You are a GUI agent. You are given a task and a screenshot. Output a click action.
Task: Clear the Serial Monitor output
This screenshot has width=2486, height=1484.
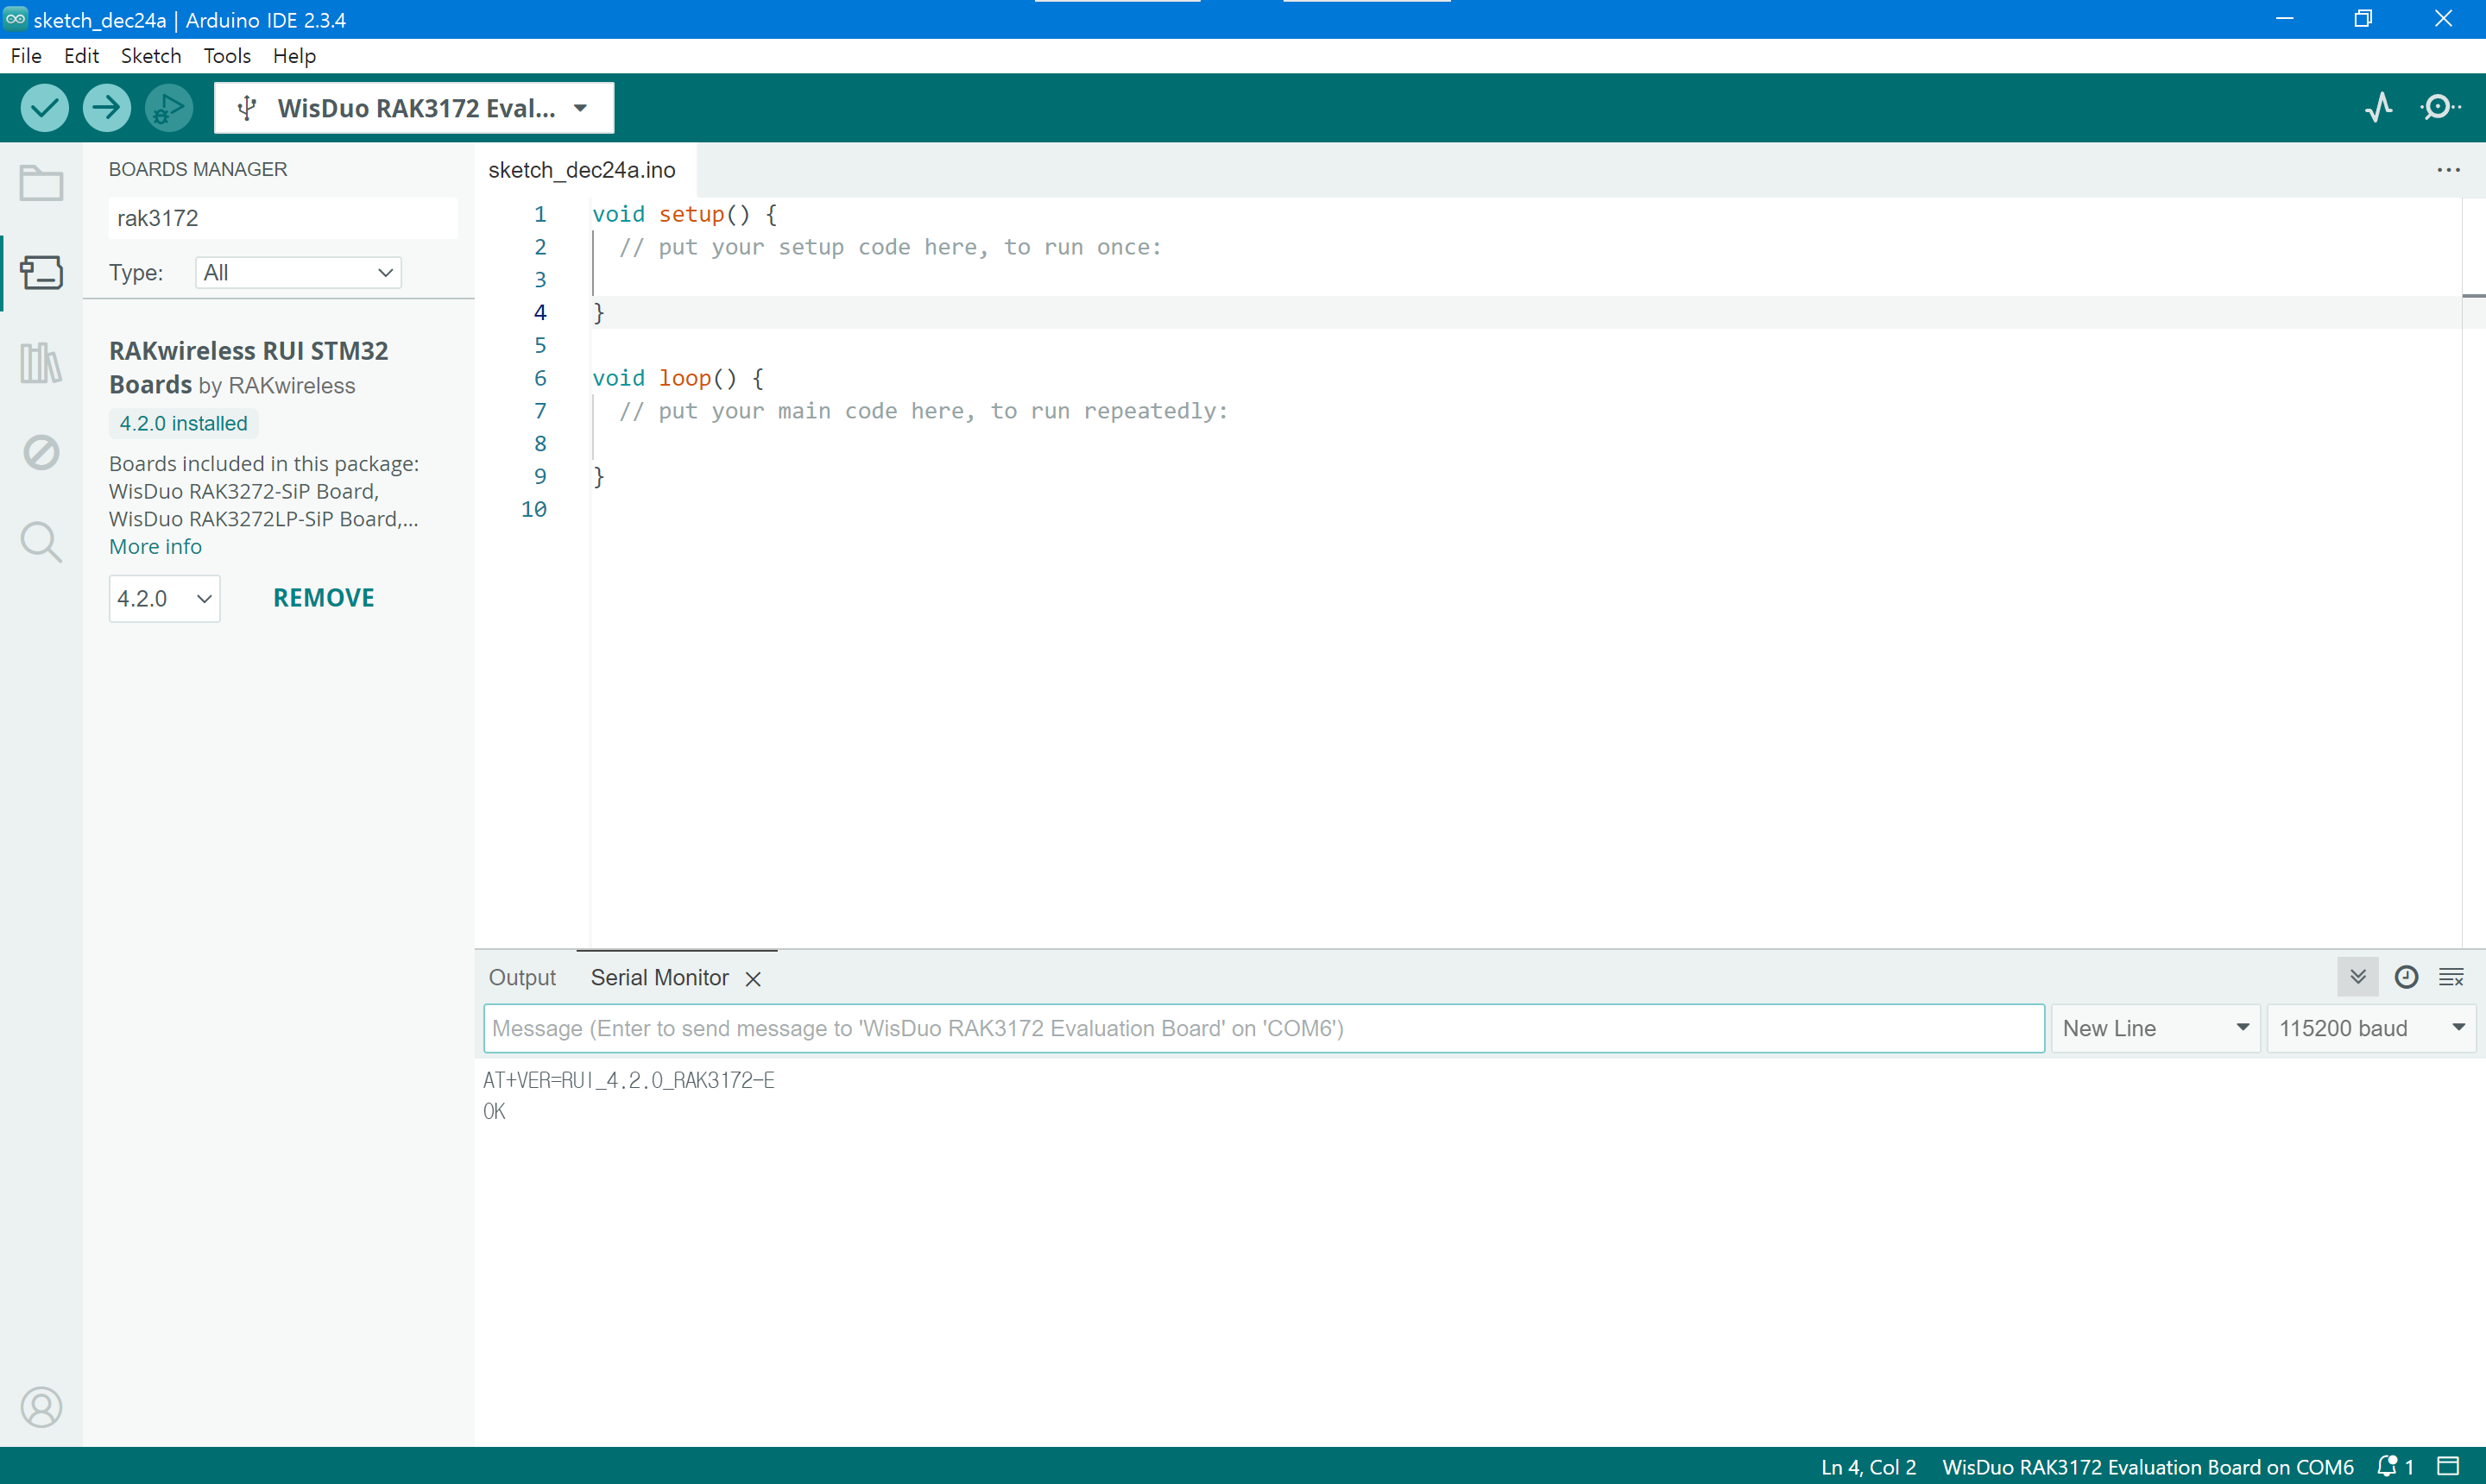click(2451, 977)
